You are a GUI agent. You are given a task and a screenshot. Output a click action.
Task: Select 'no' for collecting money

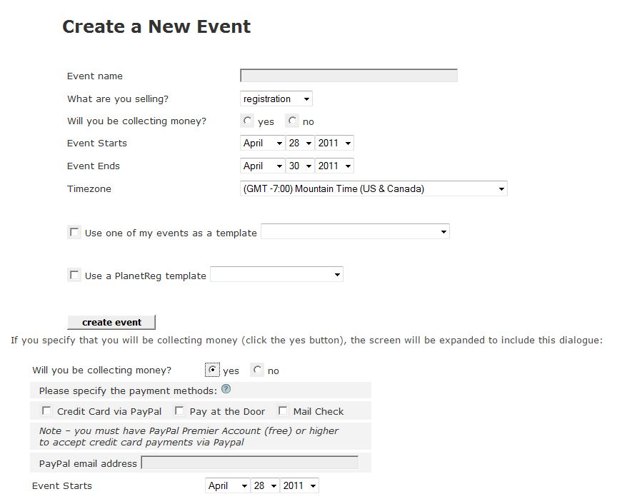pyautogui.click(x=291, y=121)
